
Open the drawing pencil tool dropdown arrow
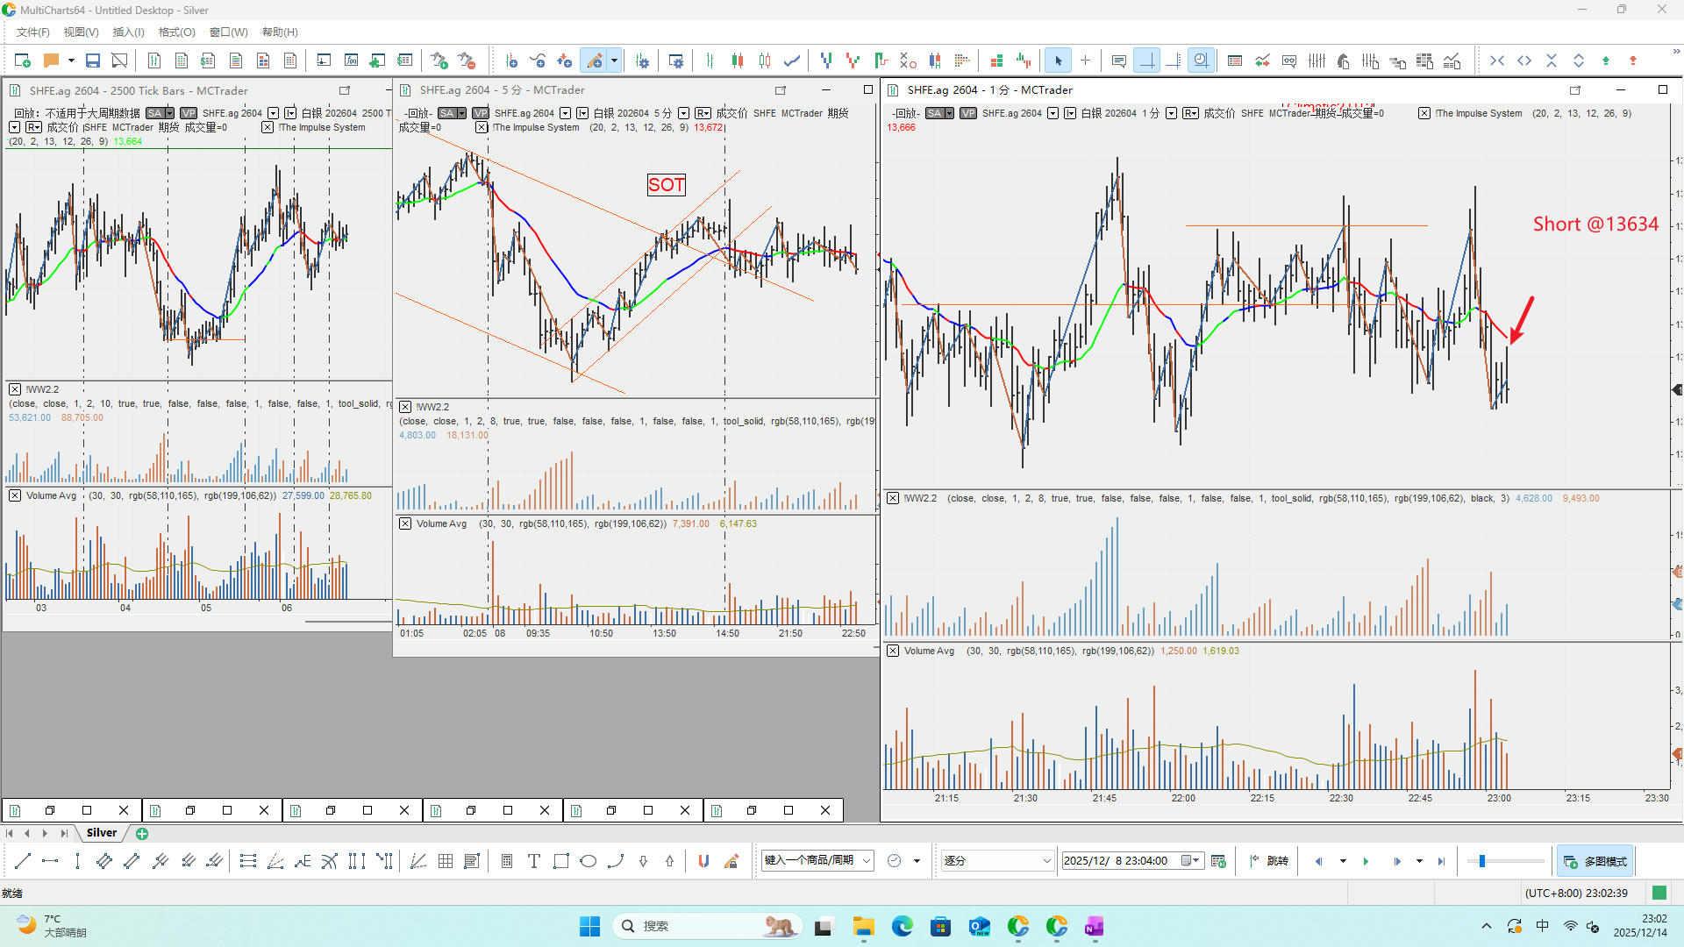click(614, 61)
